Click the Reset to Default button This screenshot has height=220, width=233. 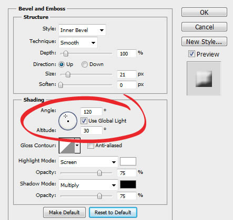113,212
